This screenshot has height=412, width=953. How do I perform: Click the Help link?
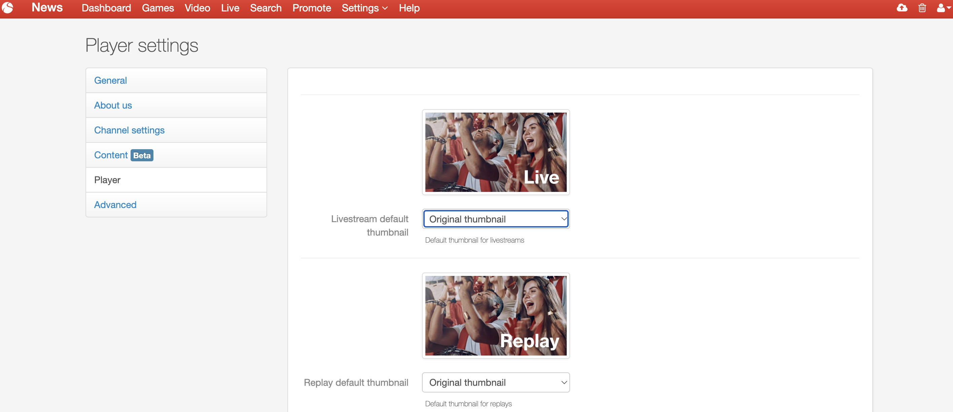pyautogui.click(x=409, y=8)
